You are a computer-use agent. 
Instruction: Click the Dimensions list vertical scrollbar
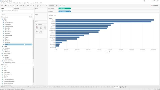tap(33, 39)
